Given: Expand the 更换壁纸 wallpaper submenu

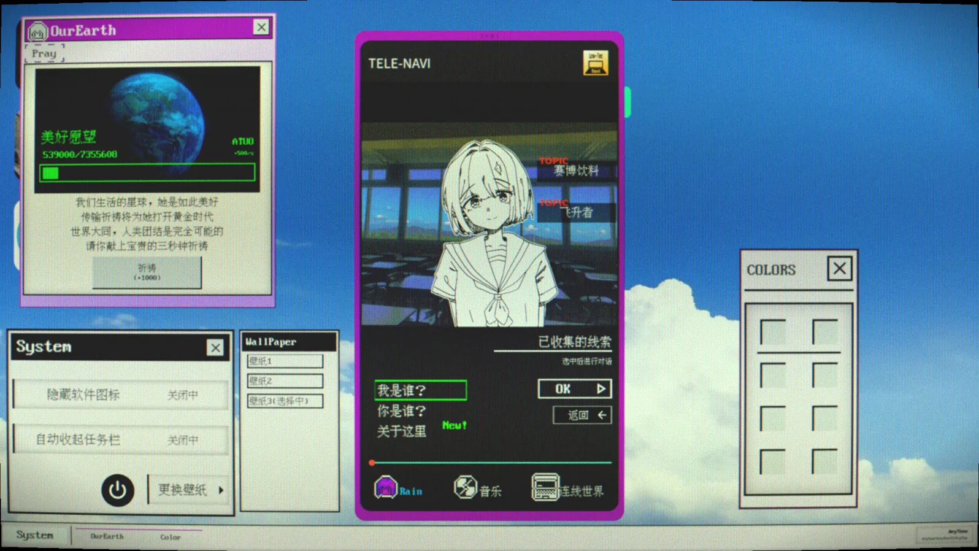Looking at the screenshot, I should coord(190,490).
